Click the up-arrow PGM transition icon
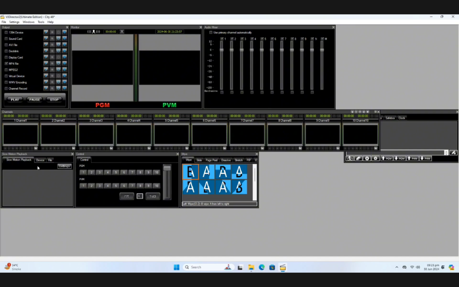459x287 pixels. click(x=387, y=158)
